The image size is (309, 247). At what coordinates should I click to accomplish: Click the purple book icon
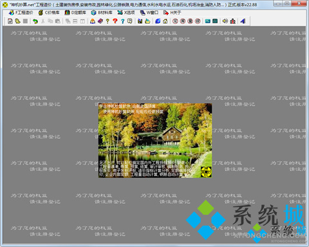click(100, 21)
